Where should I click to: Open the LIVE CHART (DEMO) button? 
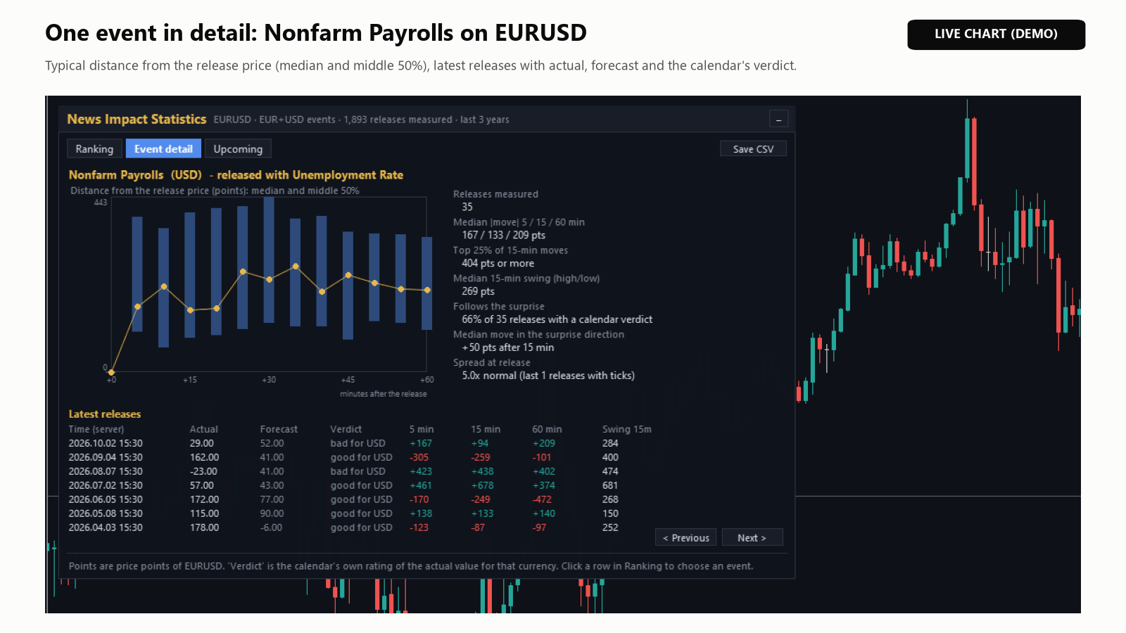tap(996, 34)
